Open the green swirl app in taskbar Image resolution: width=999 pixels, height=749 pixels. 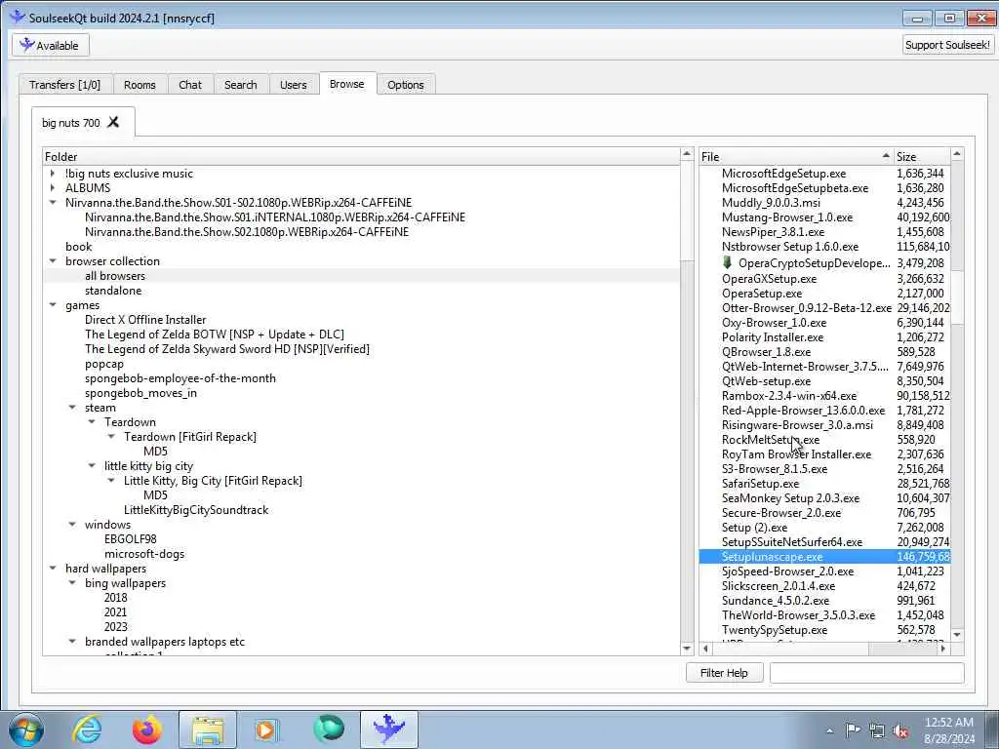coord(329,729)
